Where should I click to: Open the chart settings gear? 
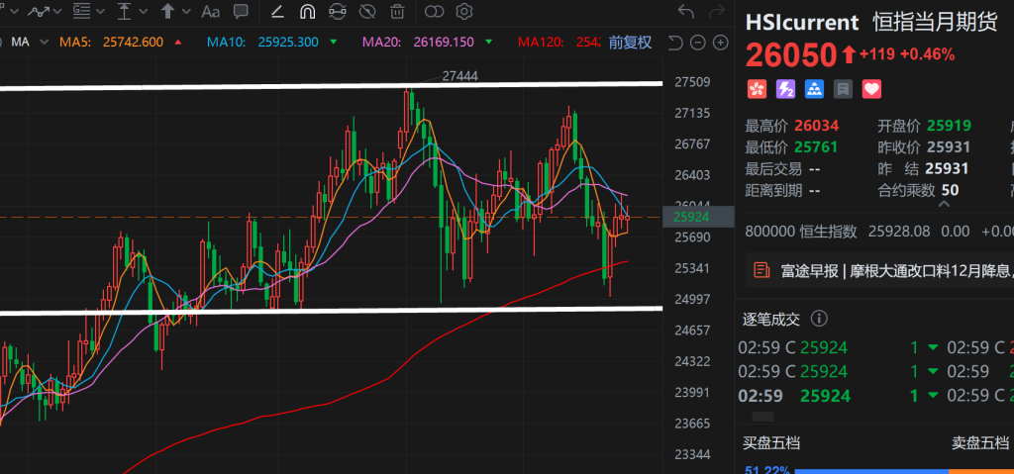click(463, 12)
